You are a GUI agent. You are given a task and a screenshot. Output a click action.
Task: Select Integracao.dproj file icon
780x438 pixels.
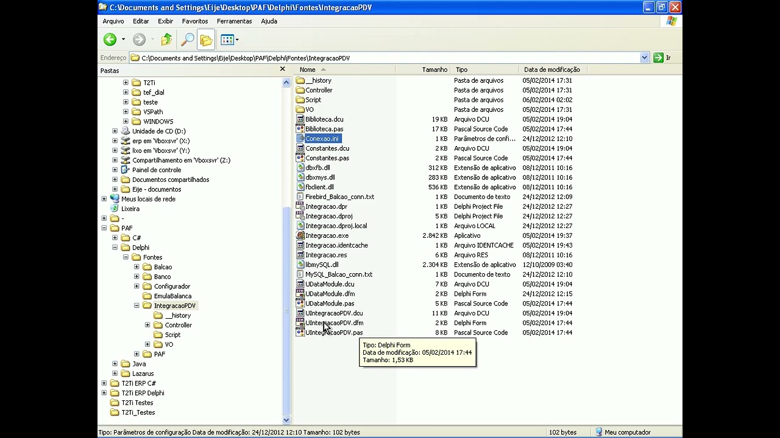[x=300, y=217]
